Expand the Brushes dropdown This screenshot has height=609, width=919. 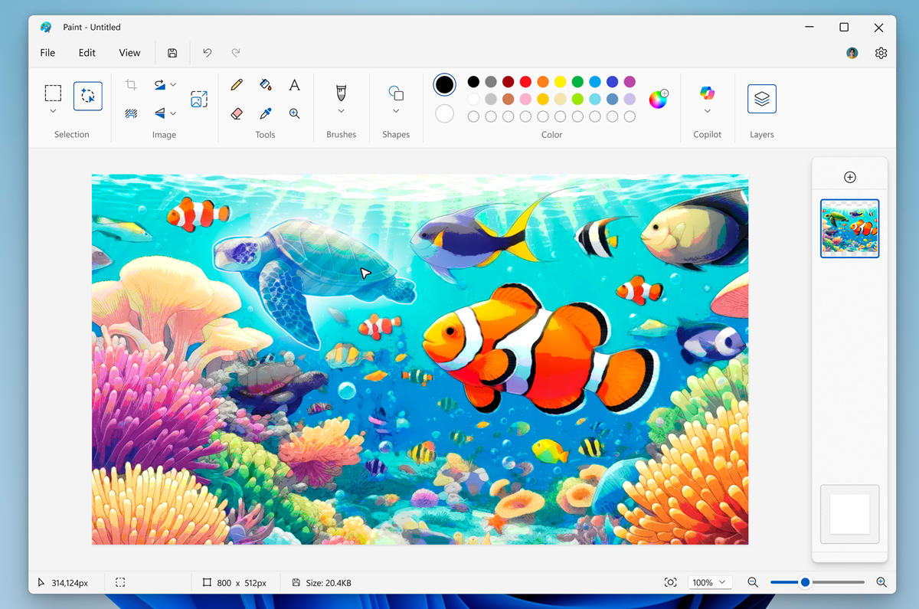tap(341, 110)
